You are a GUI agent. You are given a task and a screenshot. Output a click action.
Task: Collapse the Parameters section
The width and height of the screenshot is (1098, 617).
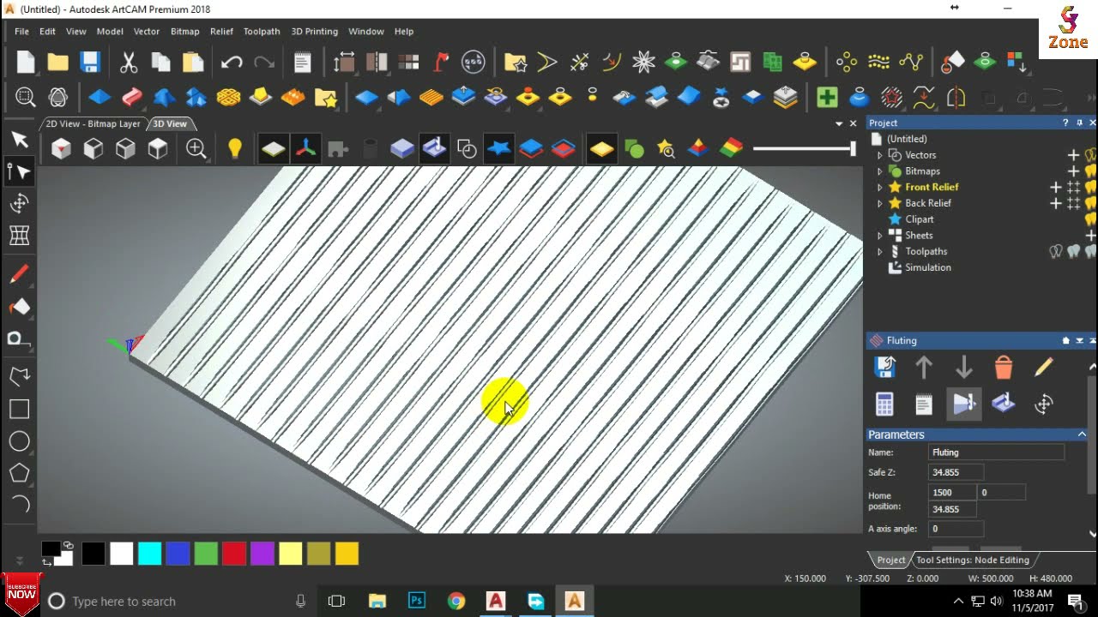1082,434
